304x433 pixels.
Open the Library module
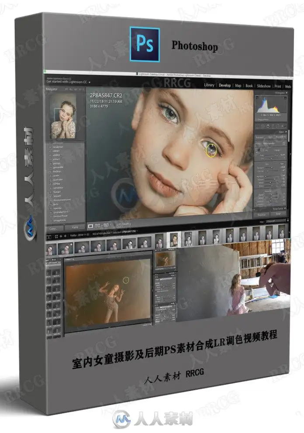click(x=209, y=85)
